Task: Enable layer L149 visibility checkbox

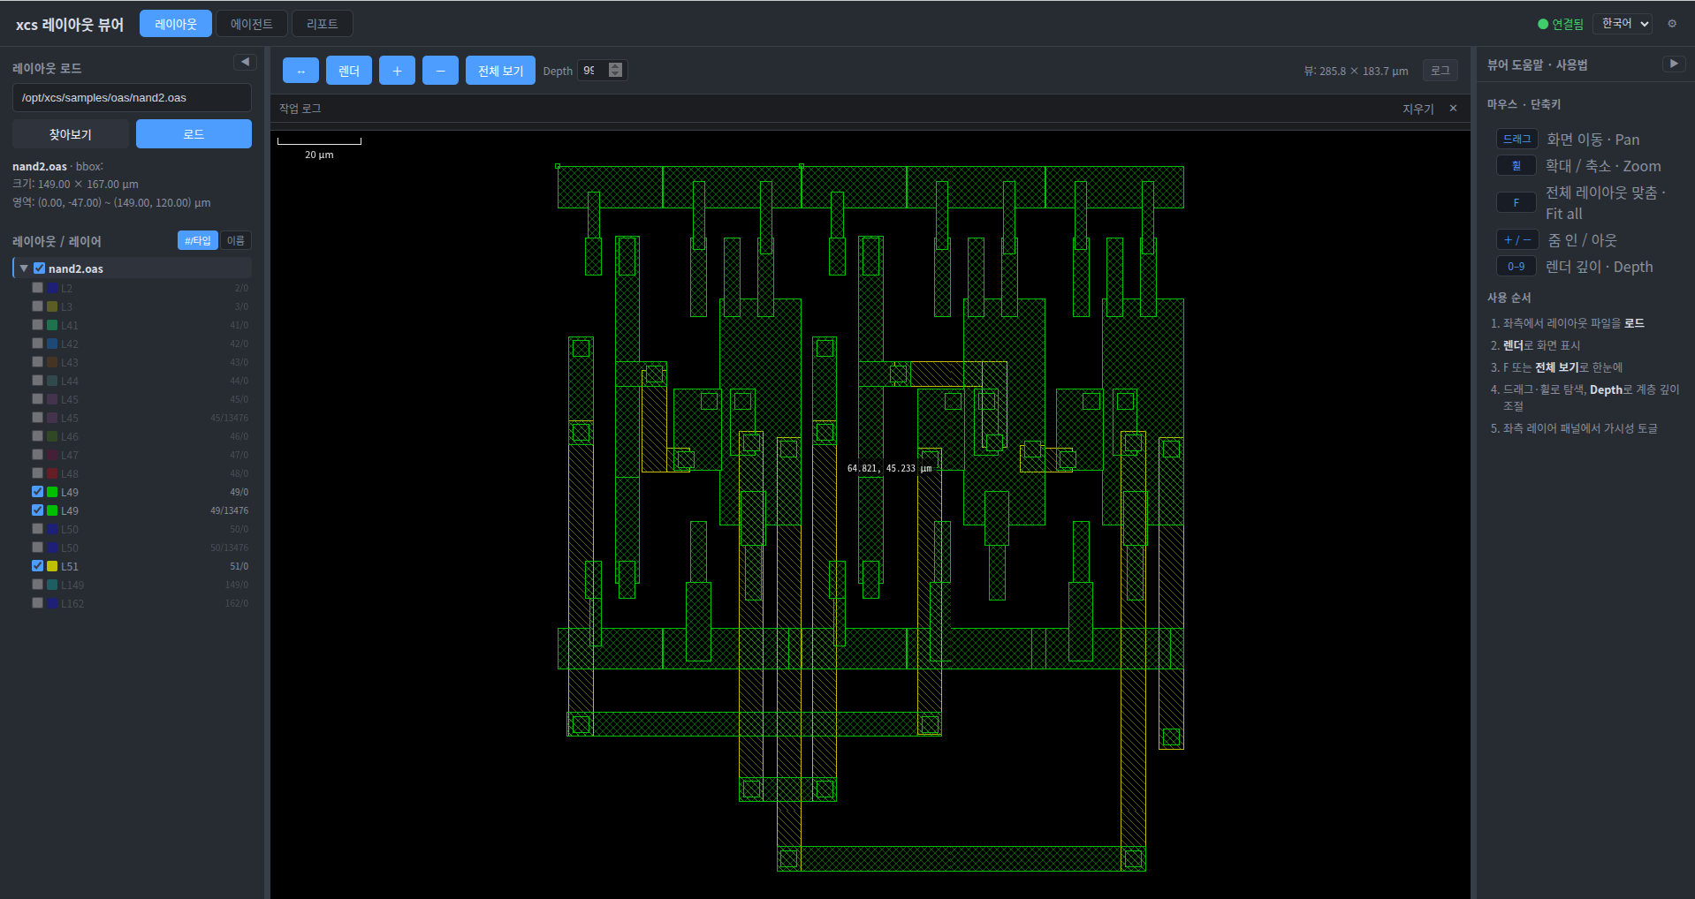Action: pos(37,585)
